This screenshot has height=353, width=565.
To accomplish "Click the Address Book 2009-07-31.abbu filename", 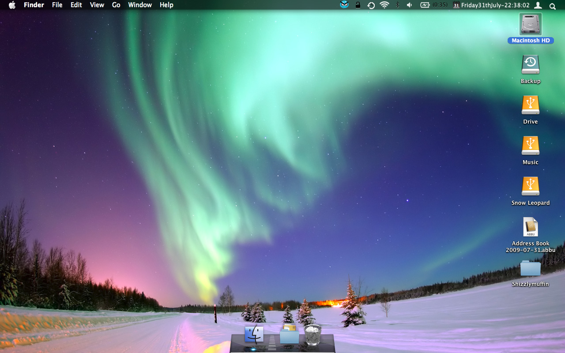I will point(531,247).
